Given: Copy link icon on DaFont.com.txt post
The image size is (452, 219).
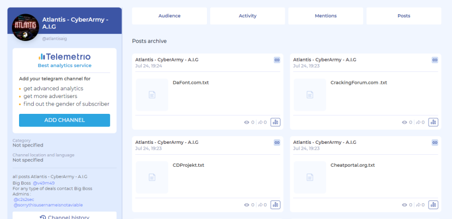Looking at the screenshot, I should pyautogui.click(x=277, y=60).
